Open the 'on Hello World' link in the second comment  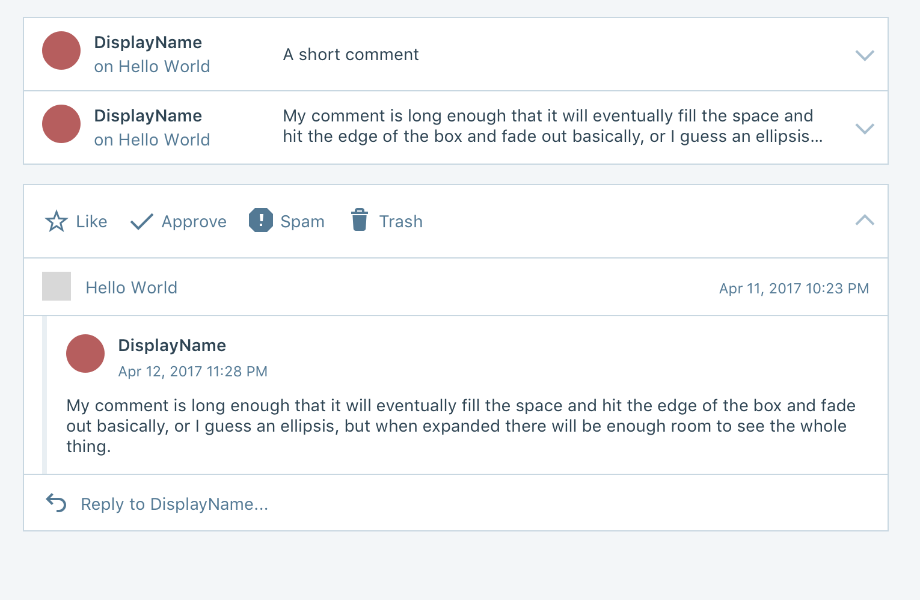click(152, 139)
